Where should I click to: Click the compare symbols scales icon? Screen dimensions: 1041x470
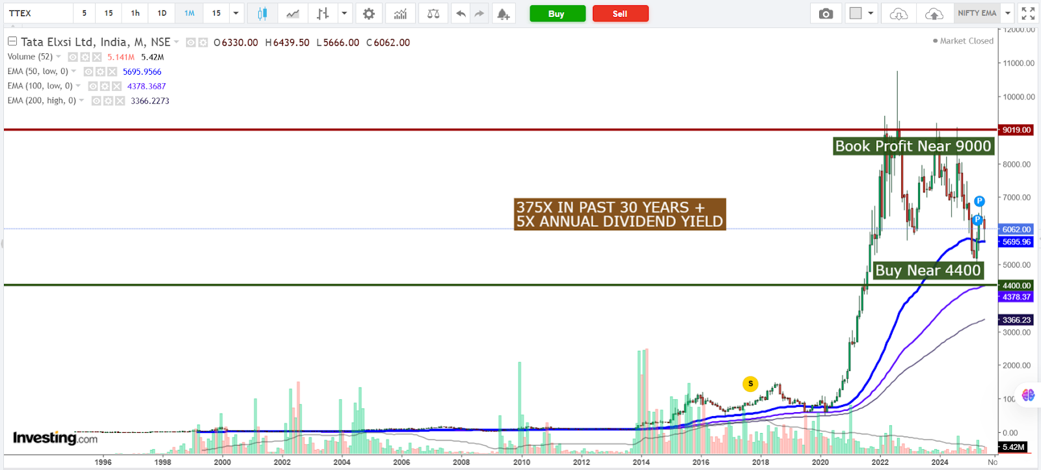click(x=433, y=13)
